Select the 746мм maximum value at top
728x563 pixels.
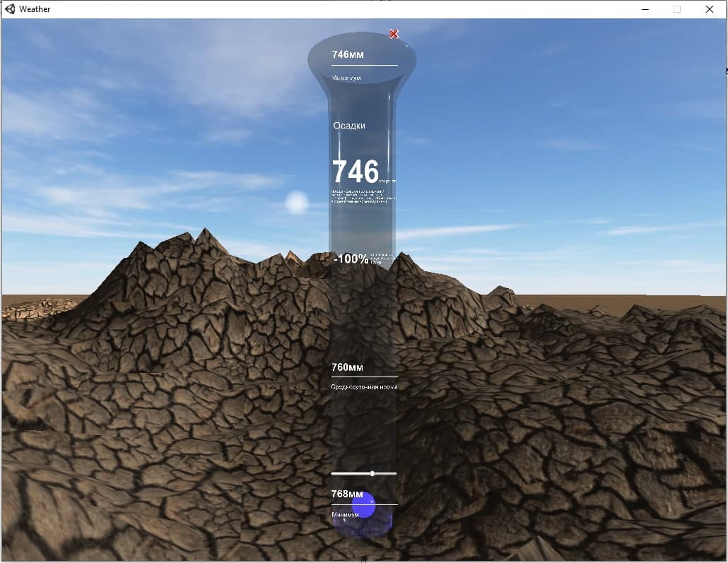click(348, 54)
